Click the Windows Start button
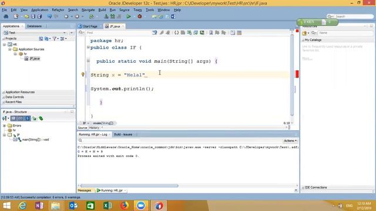 pyautogui.click(x=6, y=206)
